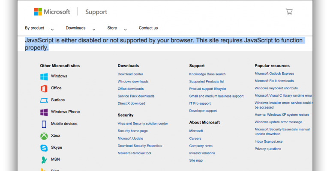Open Microsoft Update link

[x=130, y=139]
